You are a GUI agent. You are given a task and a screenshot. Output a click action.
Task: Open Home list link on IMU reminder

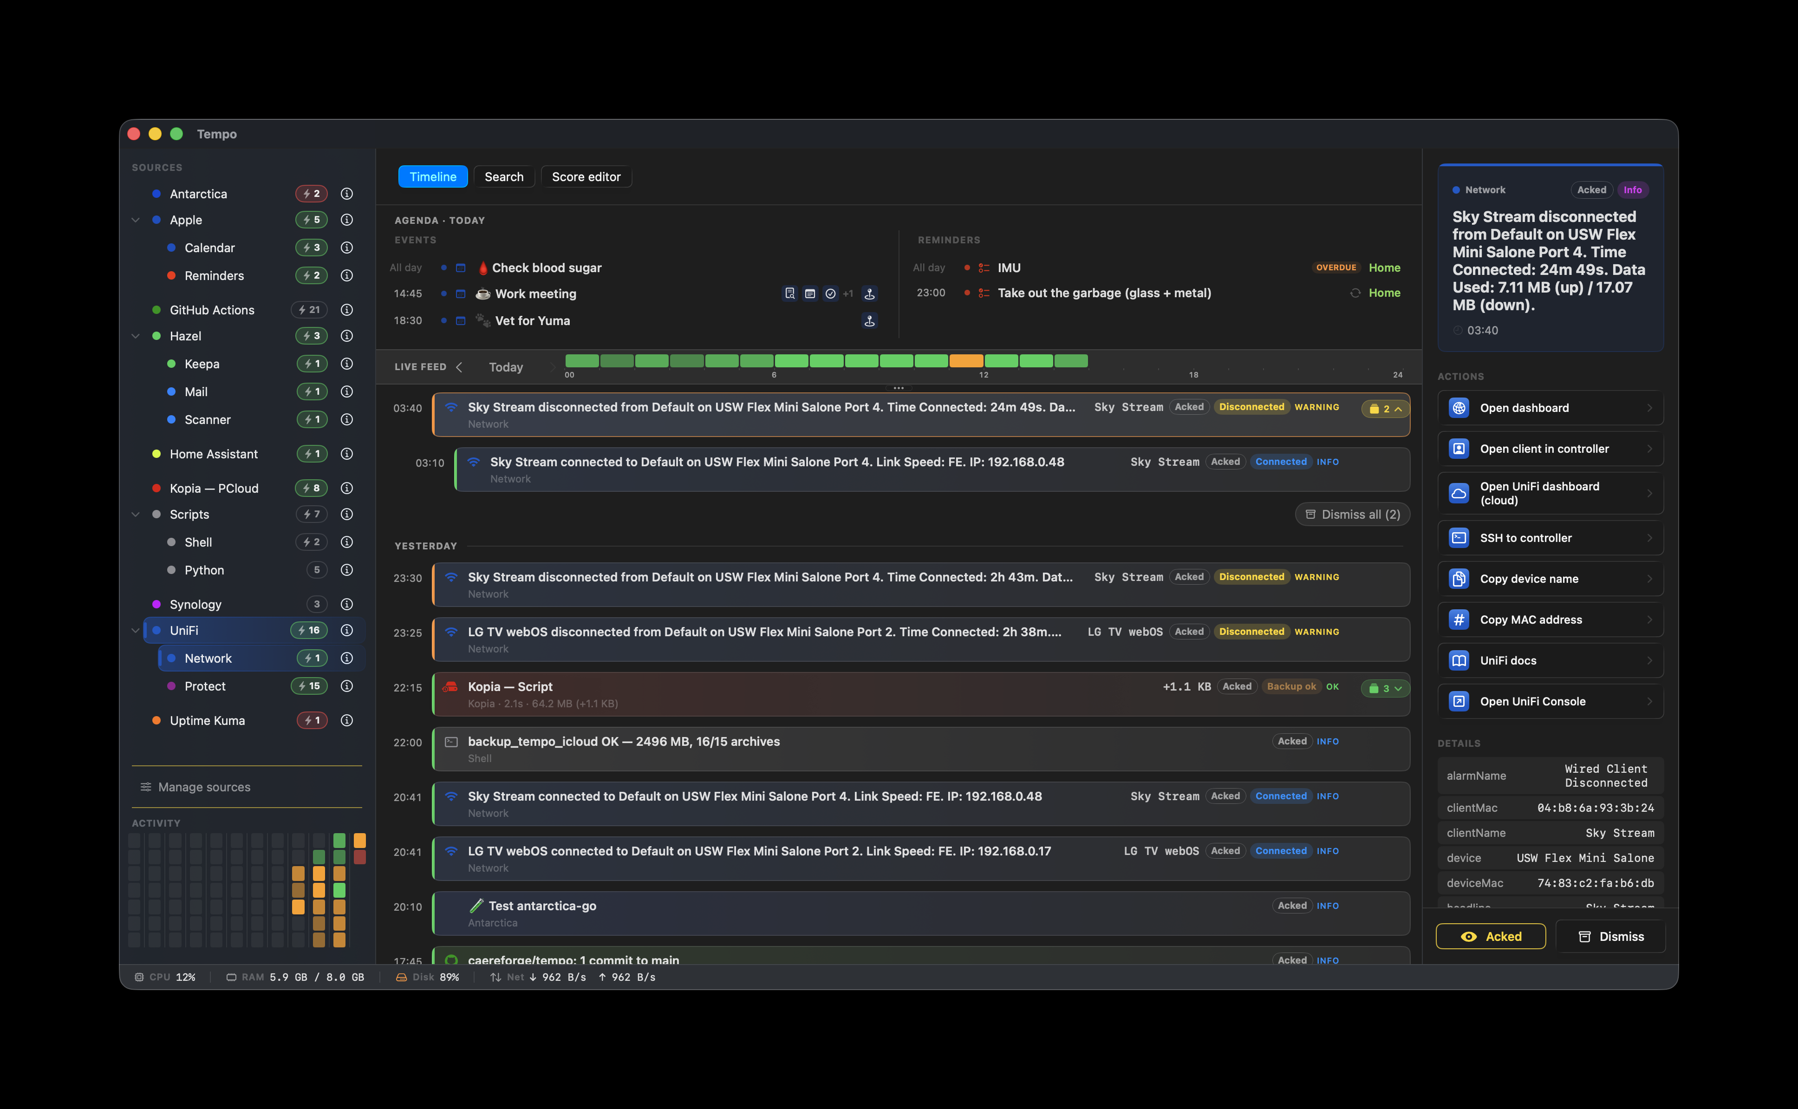(1384, 267)
